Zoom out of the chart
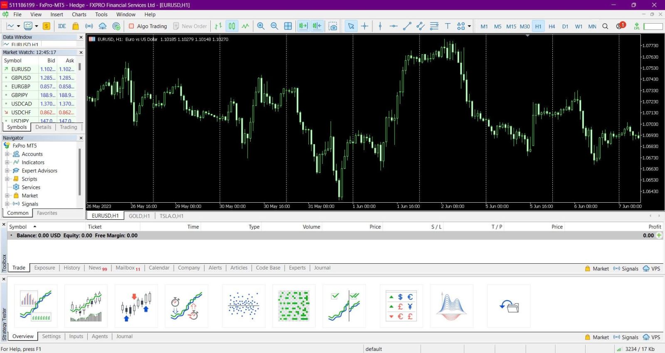Viewport: 665px width, 353px height. point(274,26)
